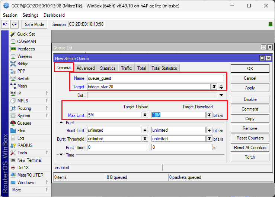Viewport: 275px width, 197px height.
Task: Open New Terminal from sidebar
Action: point(30,160)
